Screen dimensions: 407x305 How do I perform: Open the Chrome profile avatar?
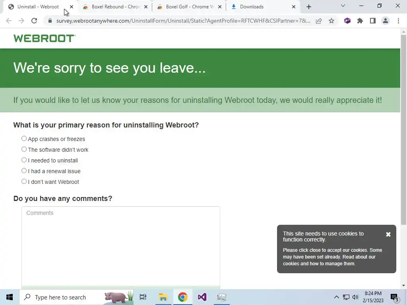tap(386, 21)
